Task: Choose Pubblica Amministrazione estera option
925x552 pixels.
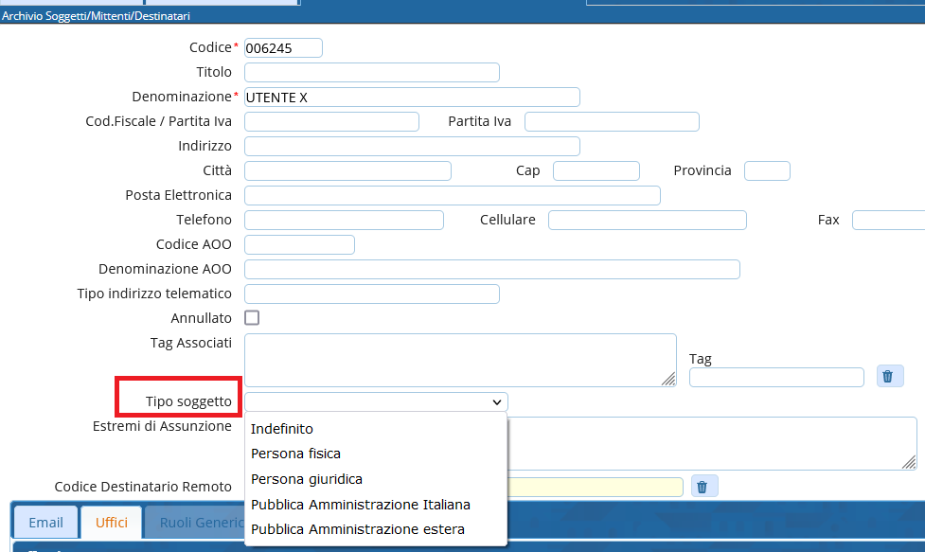Action: click(357, 529)
